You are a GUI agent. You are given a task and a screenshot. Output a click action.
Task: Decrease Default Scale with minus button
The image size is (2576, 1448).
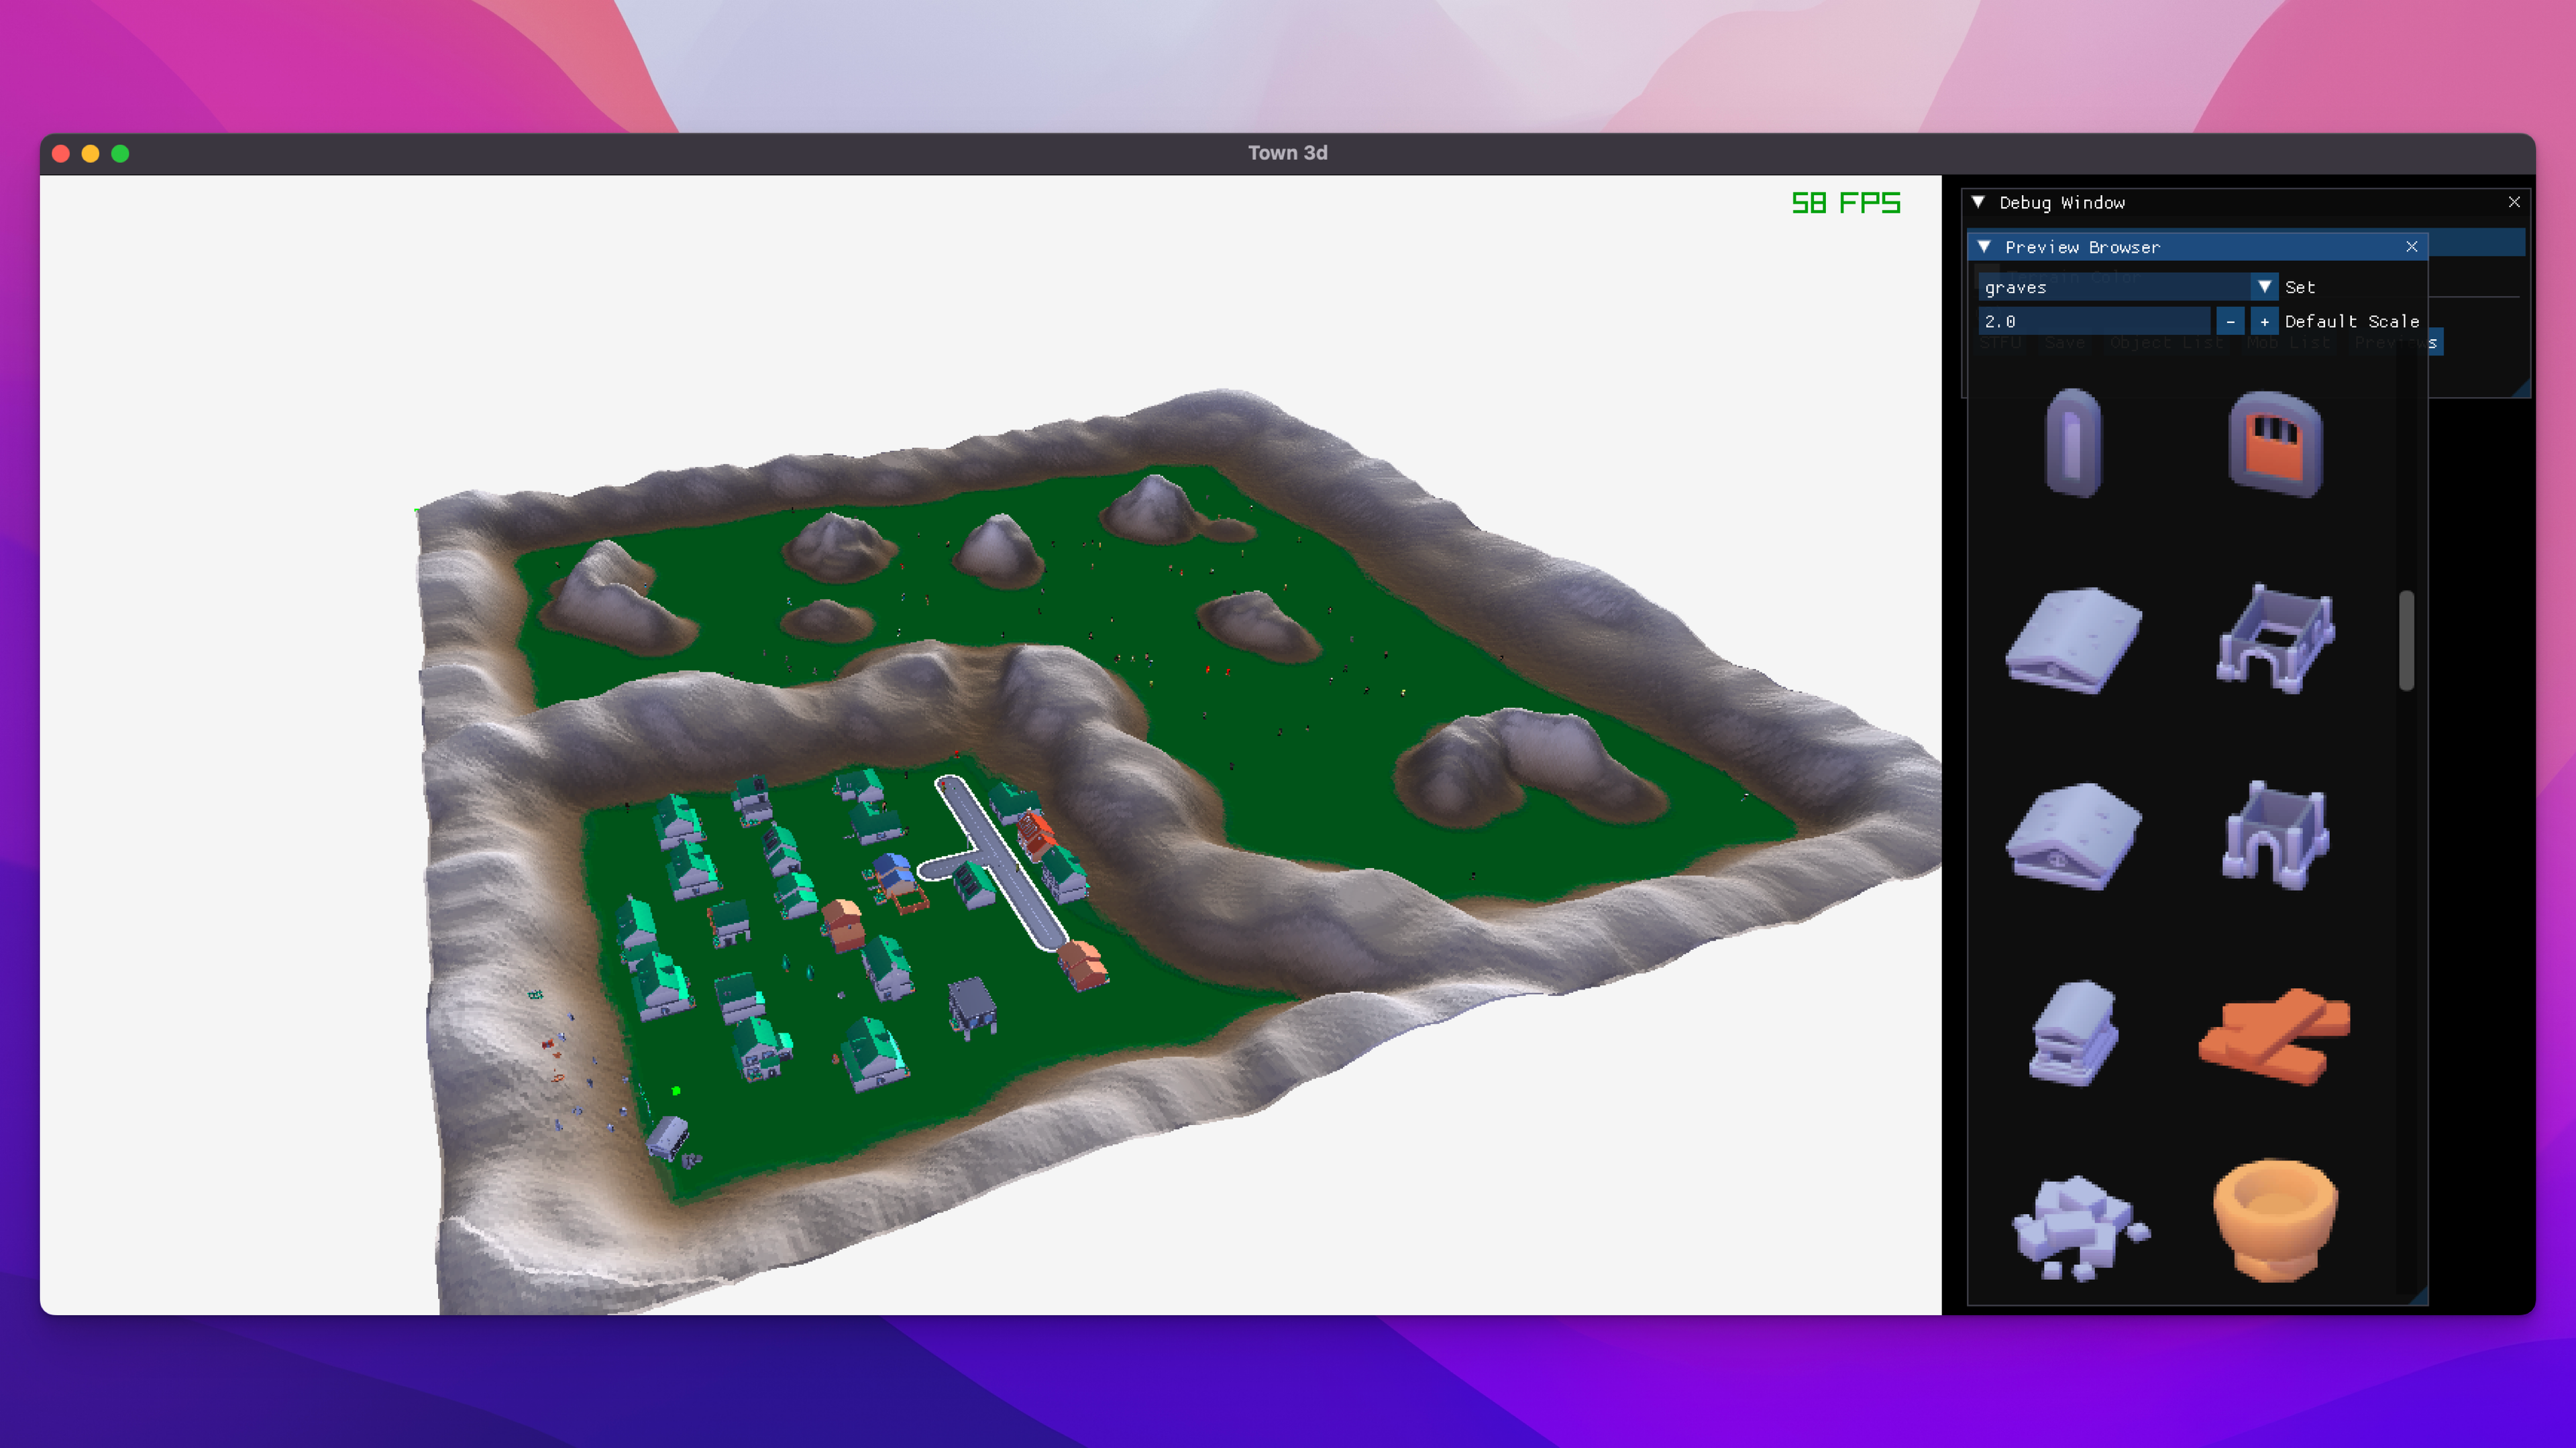tap(2230, 322)
